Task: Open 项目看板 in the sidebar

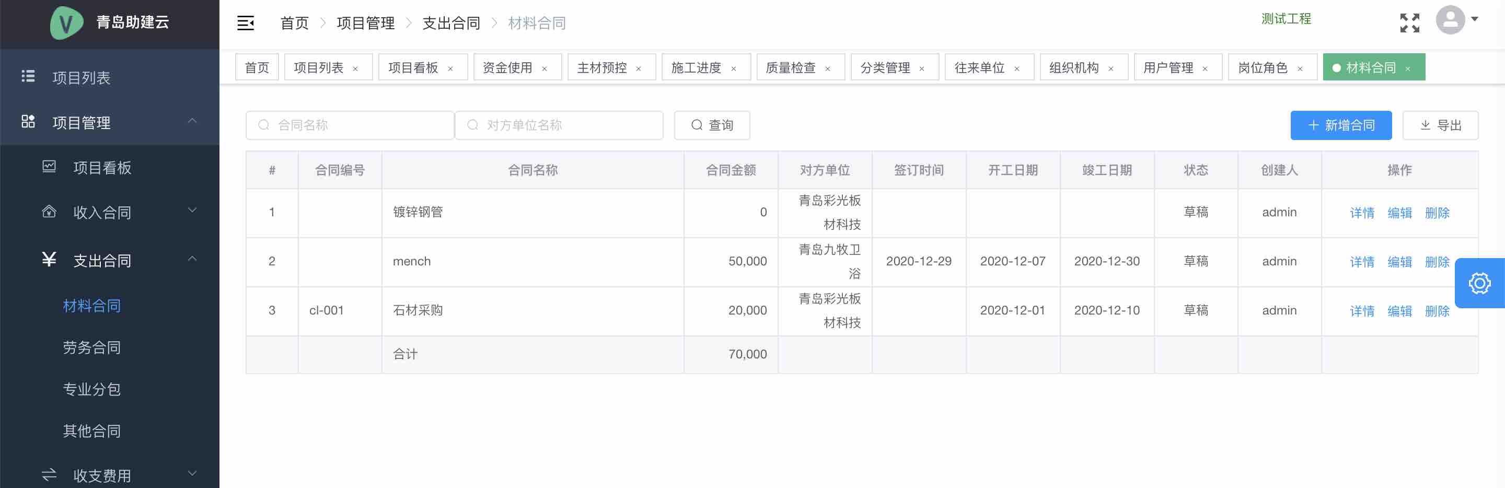Action: 102,168
